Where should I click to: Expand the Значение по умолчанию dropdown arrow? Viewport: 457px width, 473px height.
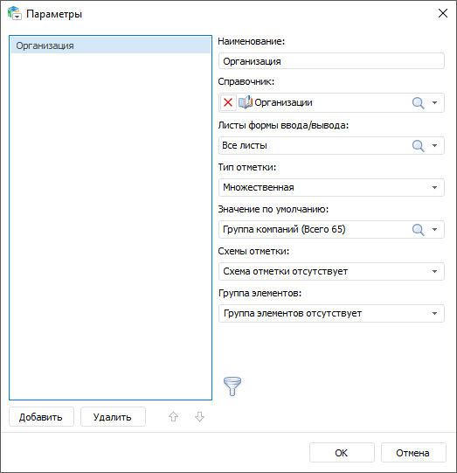point(434,230)
